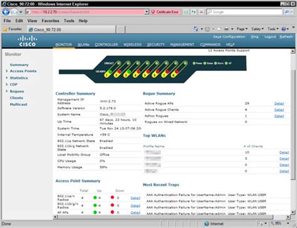Click the Favorites star button
The width and height of the screenshot is (297, 228).
coord(13,29)
